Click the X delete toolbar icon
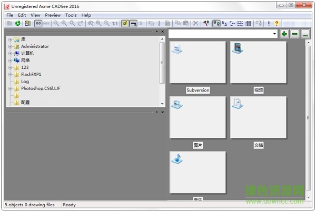The height and width of the screenshot is (211, 316). tap(195, 23)
